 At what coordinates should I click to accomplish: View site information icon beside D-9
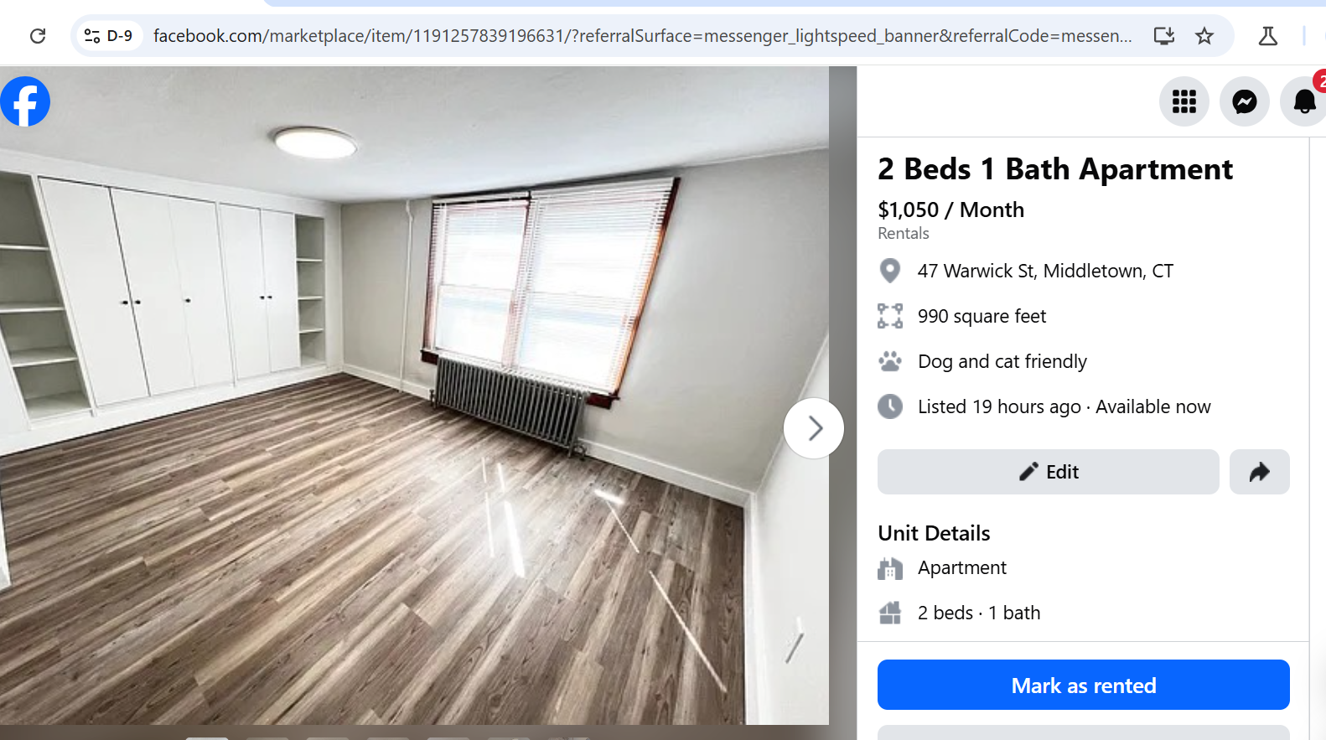pyautogui.click(x=92, y=36)
